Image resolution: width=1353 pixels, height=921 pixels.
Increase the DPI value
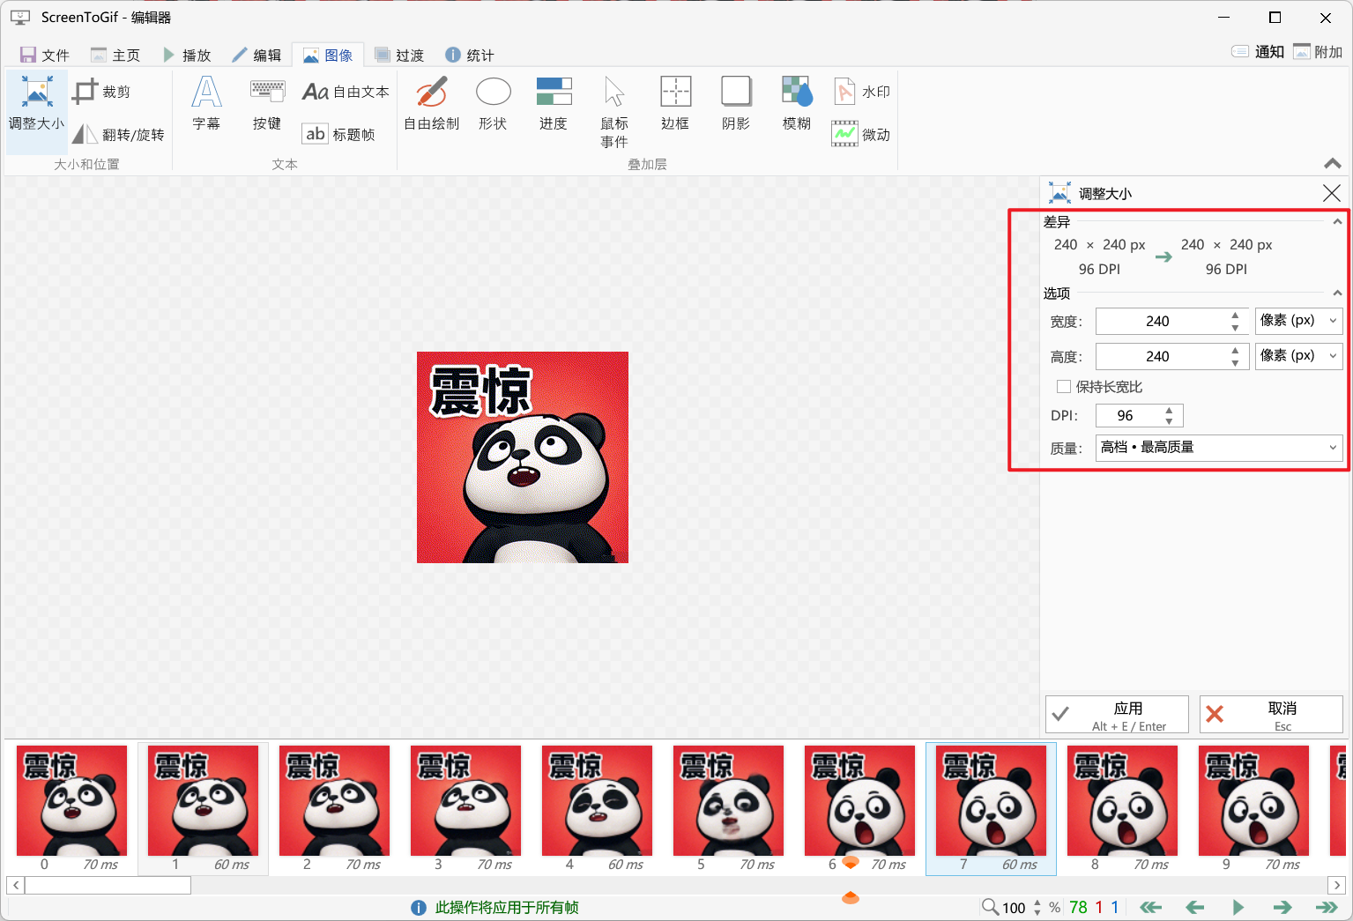(x=1169, y=410)
